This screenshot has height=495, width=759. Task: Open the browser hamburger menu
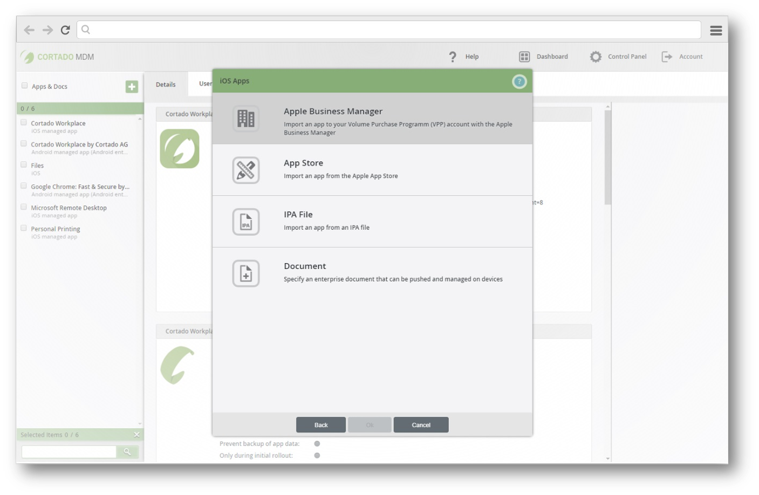pos(716,30)
